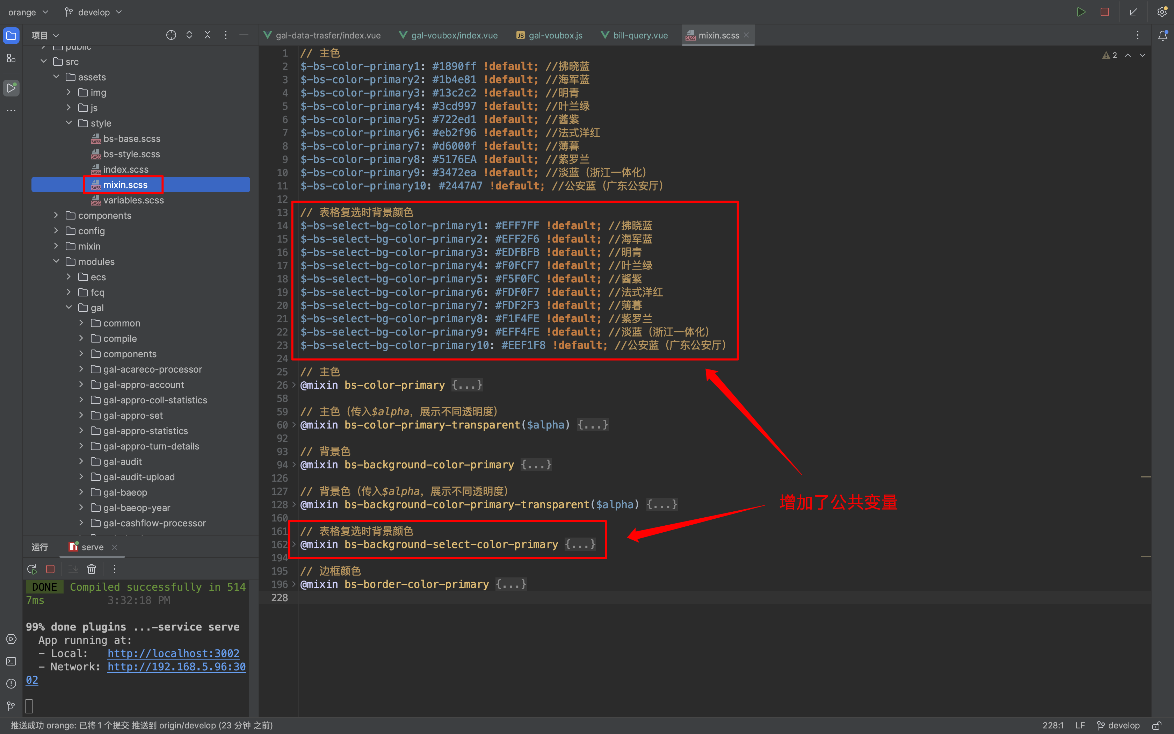This screenshot has width=1174, height=734.
Task: Expand all project tree items icon
Action: [x=189, y=35]
